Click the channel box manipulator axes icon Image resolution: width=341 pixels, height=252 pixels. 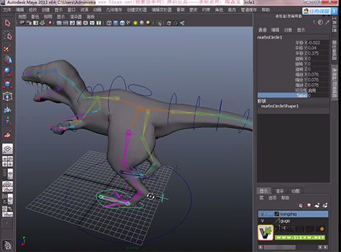coord(314,22)
